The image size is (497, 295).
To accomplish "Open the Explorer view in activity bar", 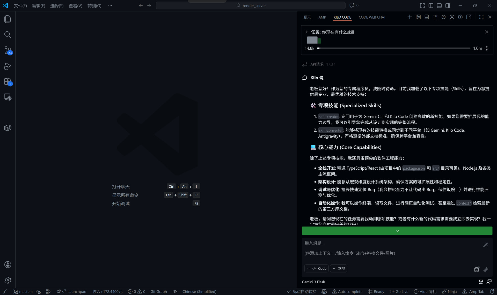I will pyautogui.click(x=8, y=19).
